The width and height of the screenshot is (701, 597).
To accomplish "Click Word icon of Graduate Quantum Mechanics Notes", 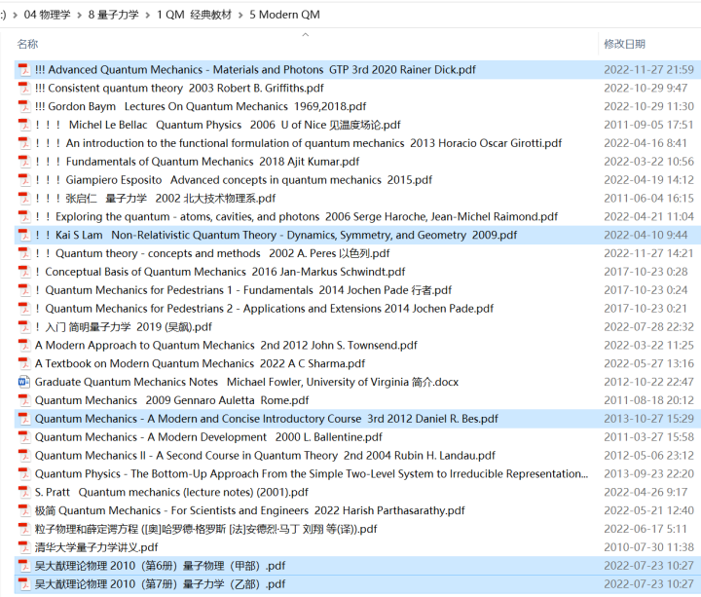I will 23,382.
